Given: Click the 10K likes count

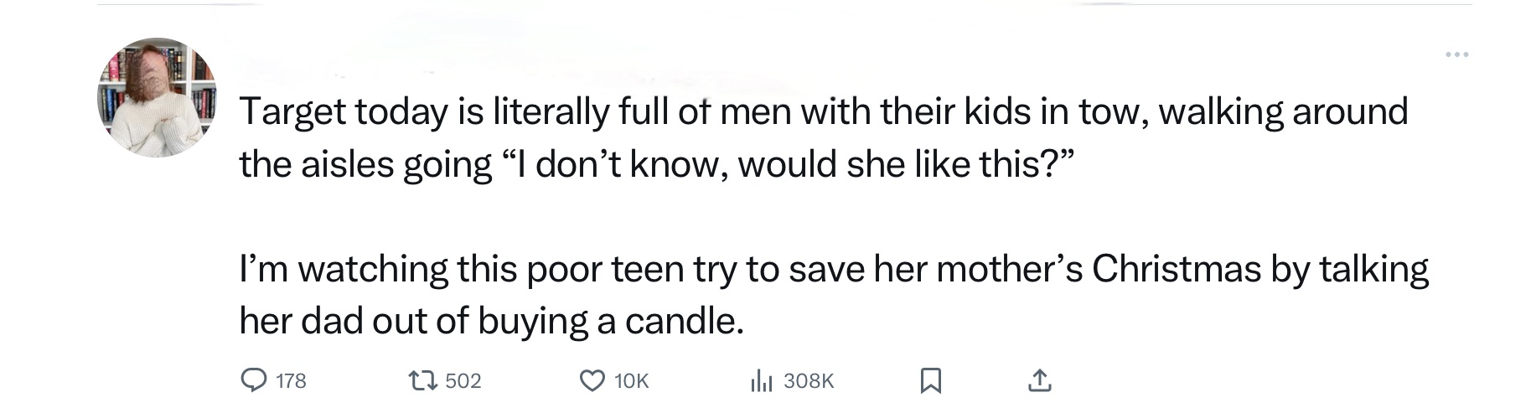Looking at the screenshot, I should tap(631, 381).
